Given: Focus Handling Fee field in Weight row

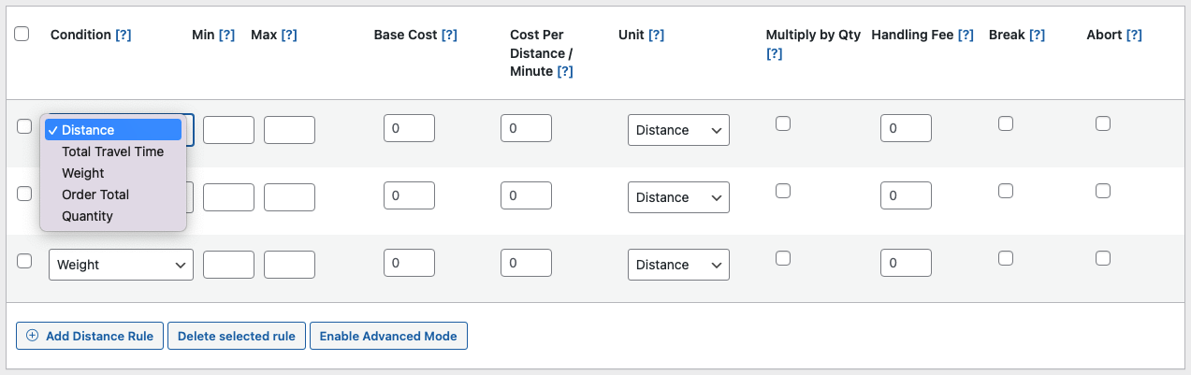Looking at the screenshot, I should (x=906, y=263).
